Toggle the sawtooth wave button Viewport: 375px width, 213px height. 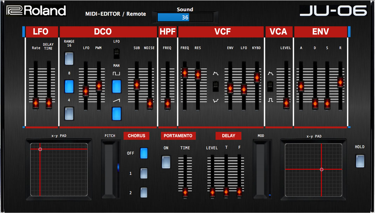[117, 114]
